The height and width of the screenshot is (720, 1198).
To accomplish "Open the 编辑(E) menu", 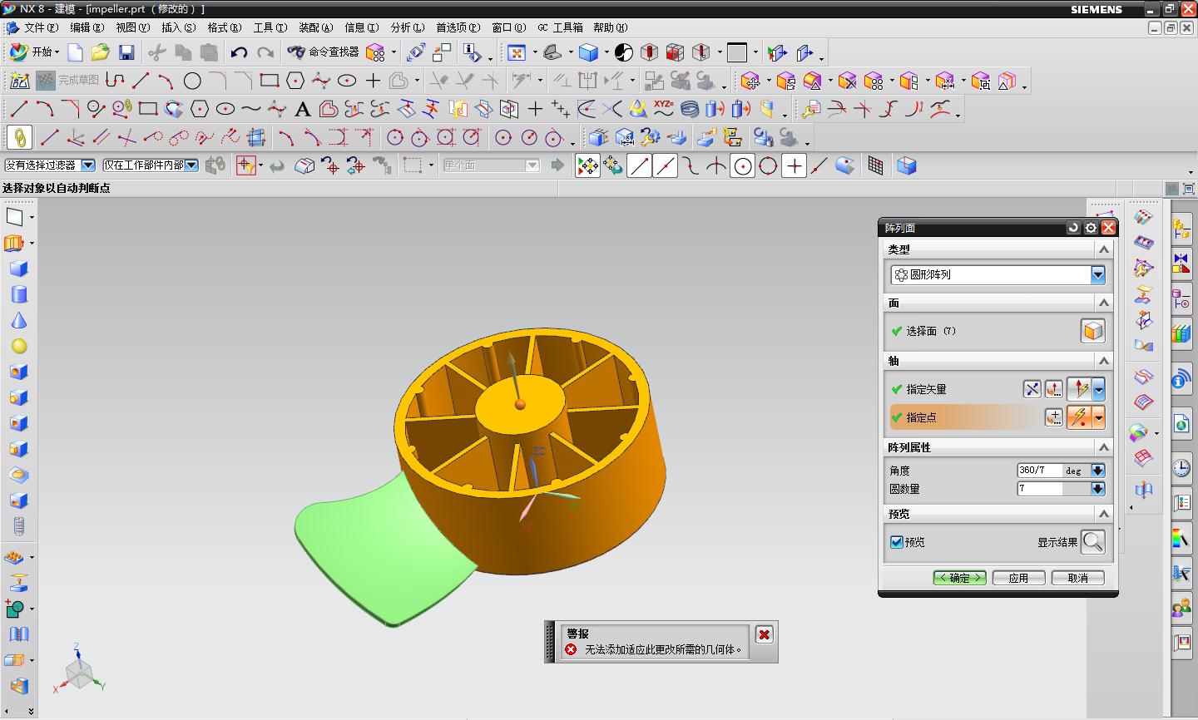I will pos(87,27).
